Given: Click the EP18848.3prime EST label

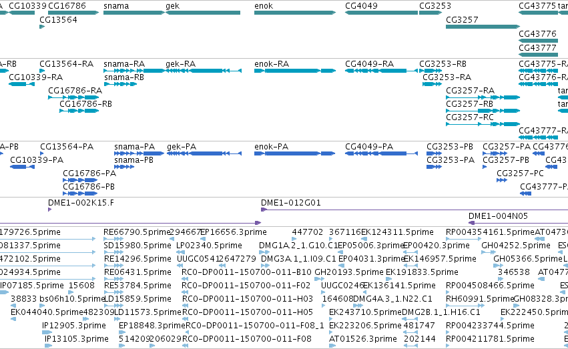Looking at the screenshot, I should [x=152, y=326].
